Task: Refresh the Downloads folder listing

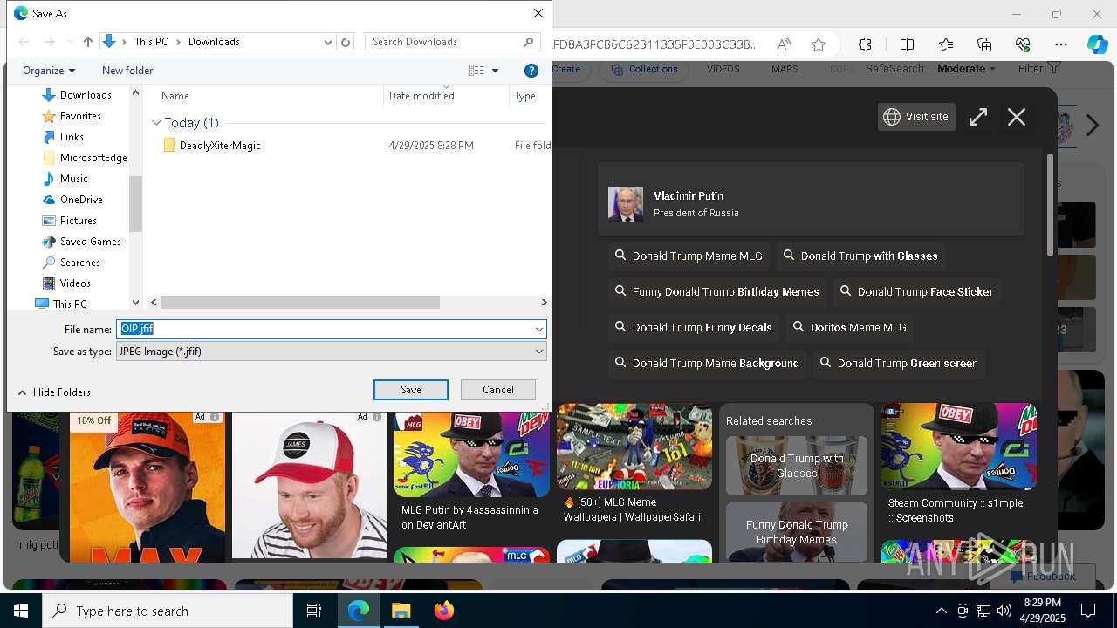Action: point(346,42)
